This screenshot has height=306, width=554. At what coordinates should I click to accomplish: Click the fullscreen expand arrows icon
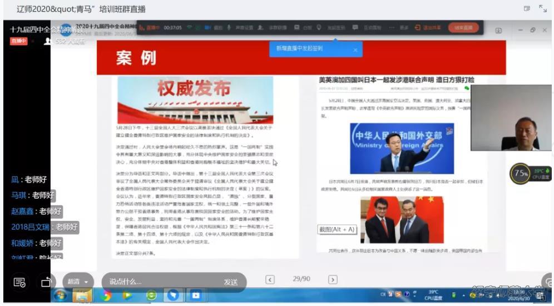(x=543, y=9)
